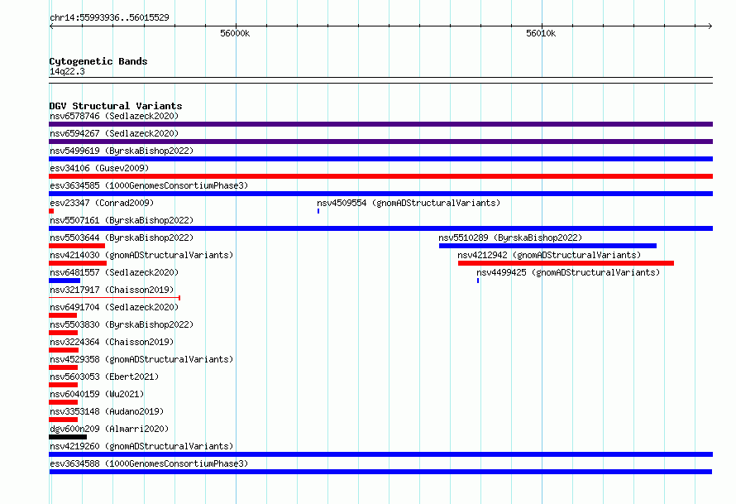
Task: Click the 56000k ruler tick label
Action: coord(235,33)
